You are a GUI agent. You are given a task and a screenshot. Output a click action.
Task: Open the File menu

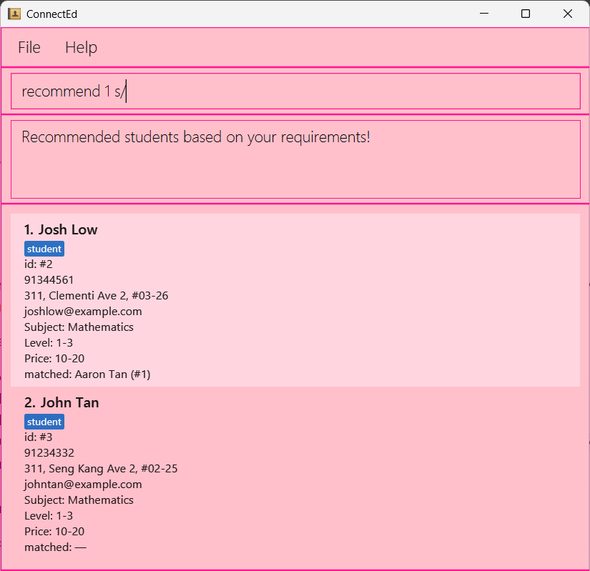[x=29, y=47]
